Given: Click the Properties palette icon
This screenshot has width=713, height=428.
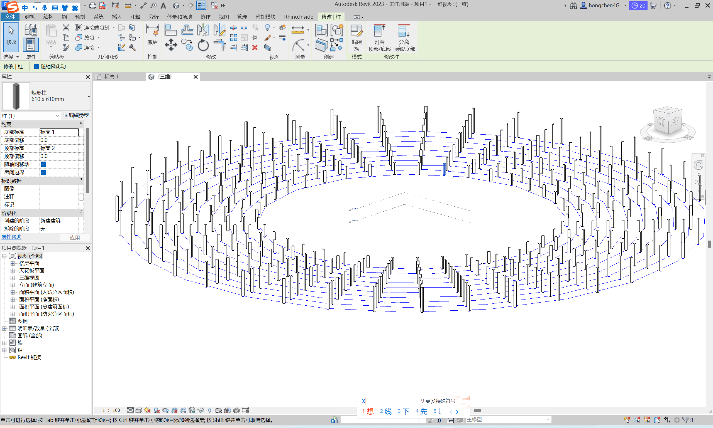Looking at the screenshot, I should [31, 45].
